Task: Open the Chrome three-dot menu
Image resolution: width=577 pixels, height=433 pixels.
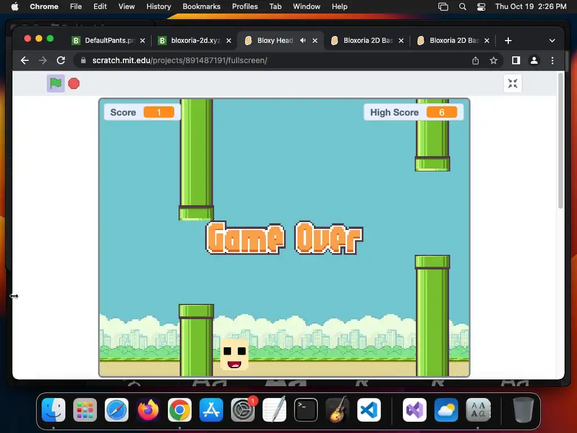Action: tap(552, 60)
